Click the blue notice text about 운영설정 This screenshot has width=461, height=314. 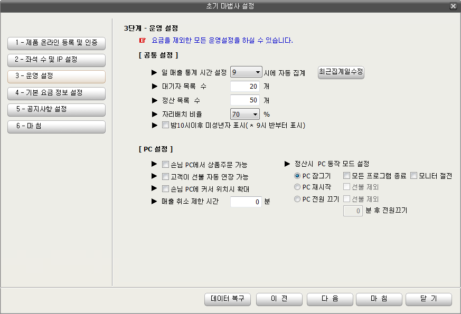click(x=222, y=40)
